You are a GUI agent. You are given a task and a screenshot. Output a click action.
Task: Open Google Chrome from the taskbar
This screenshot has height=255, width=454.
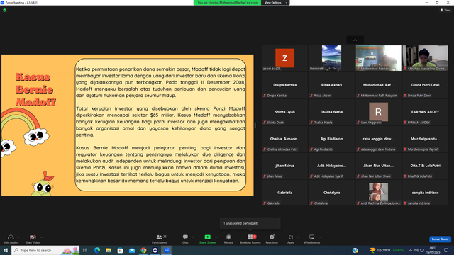(143, 250)
